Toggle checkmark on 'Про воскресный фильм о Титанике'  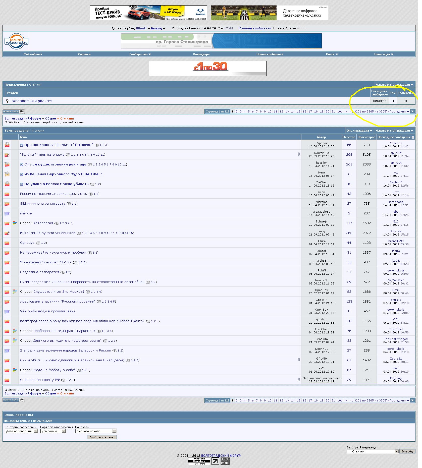click(22, 145)
